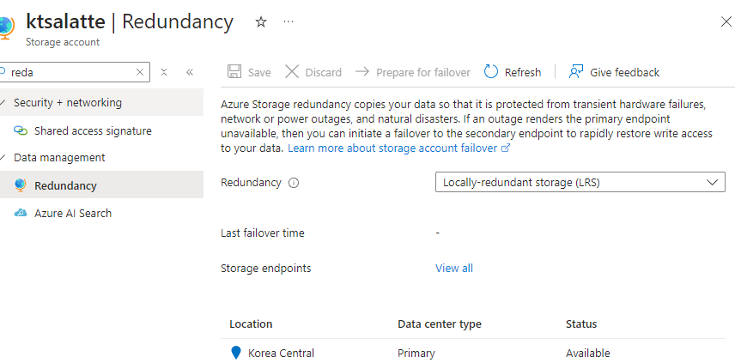Viewport: 735px width, 363px height.
Task: Clear the 'reda' search text
Action: tap(140, 72)
